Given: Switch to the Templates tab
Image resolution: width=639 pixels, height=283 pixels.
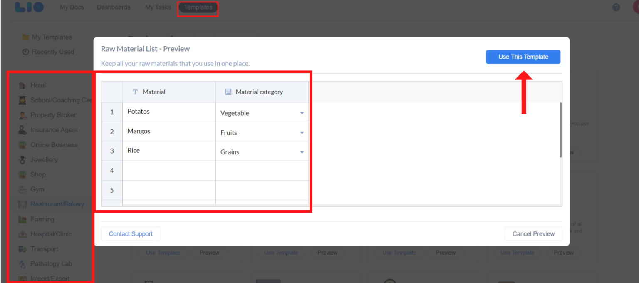Looking at the screenshot, I should [198, 7].
